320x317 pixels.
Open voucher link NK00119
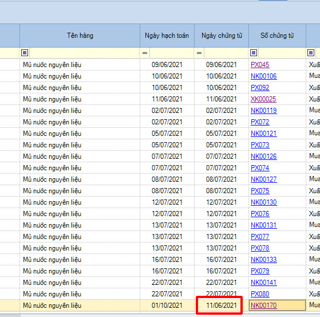pyautogui.click(x=264, y=111)
